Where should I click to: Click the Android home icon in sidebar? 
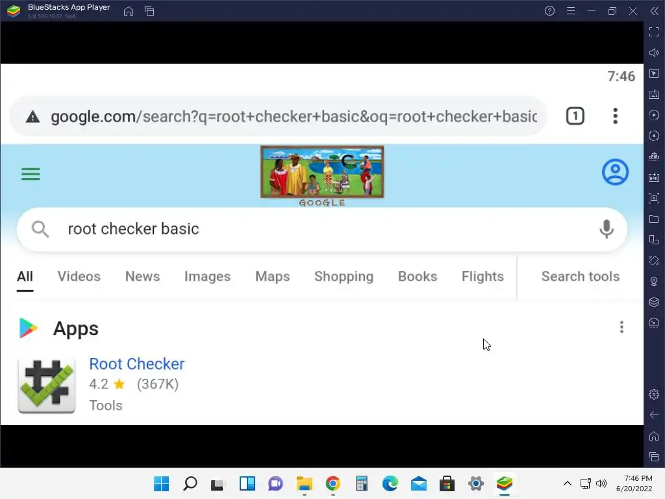[654, 436]
